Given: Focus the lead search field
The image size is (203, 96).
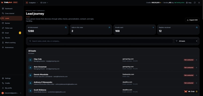Looking at the screenshot, I should [100, 41].
